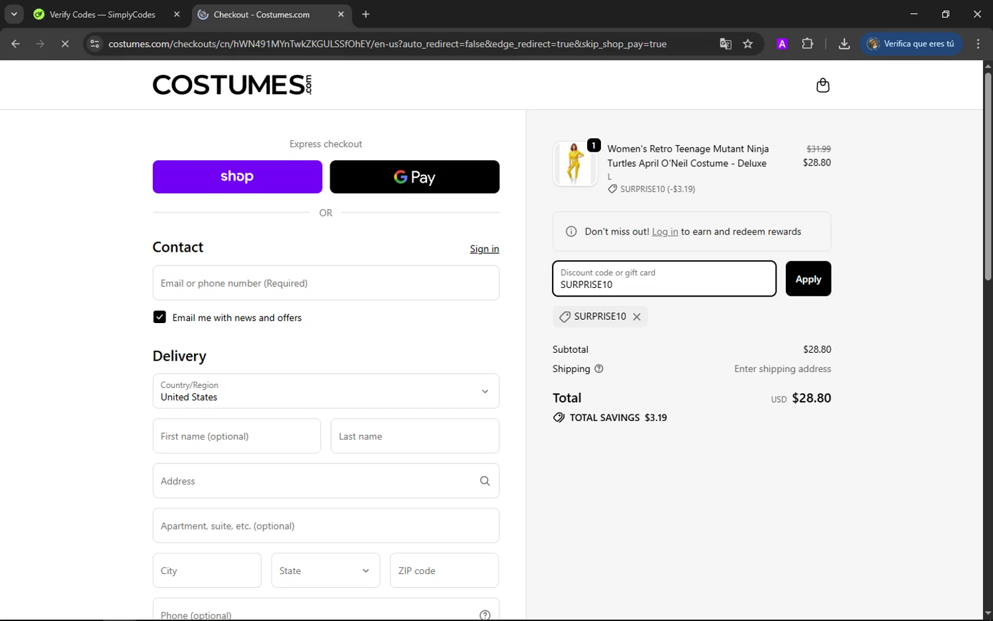Screen dimensions: 993x621
Task: Click the address search magnifier icon
Action: point(485,481)
